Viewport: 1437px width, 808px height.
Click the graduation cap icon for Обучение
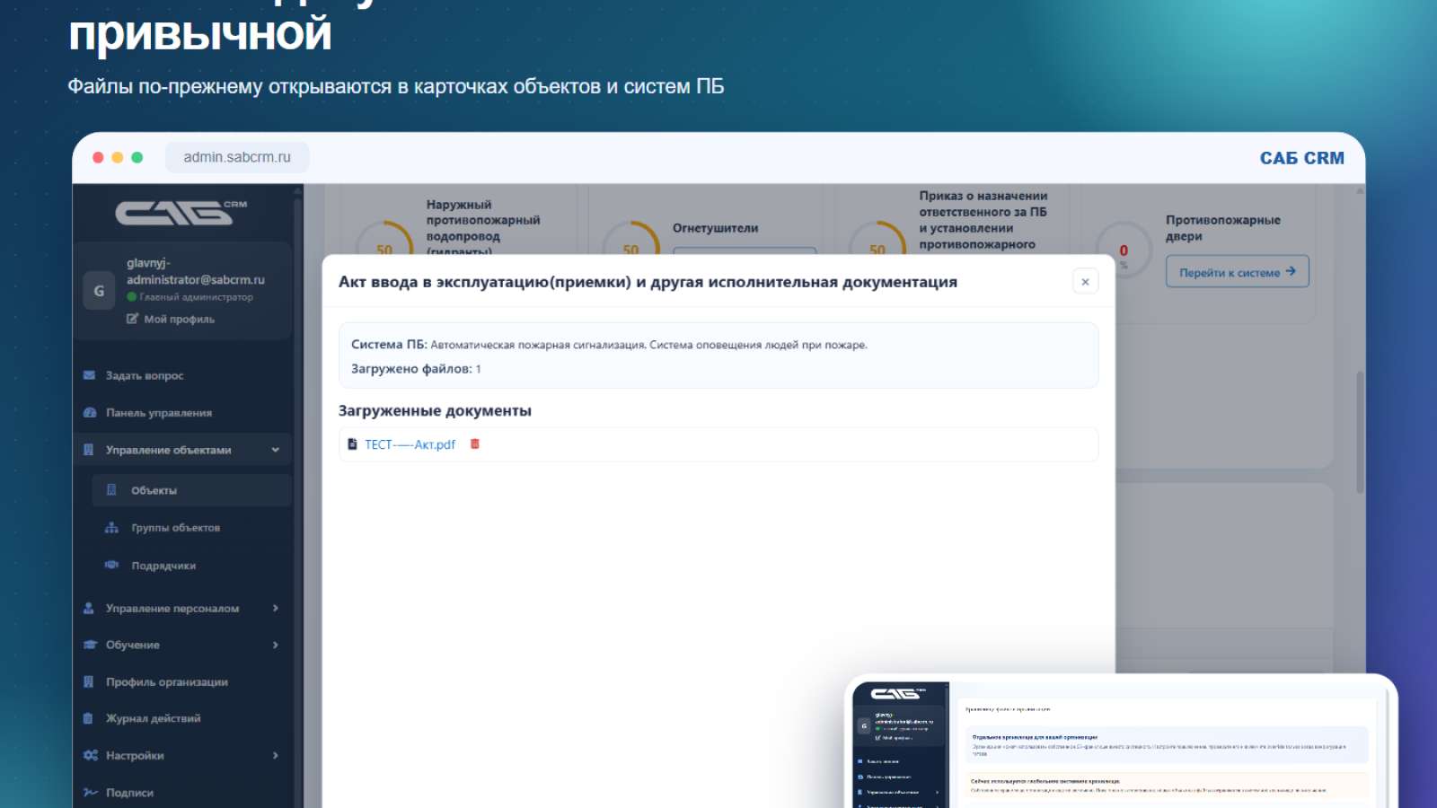(x=90, y=645)
